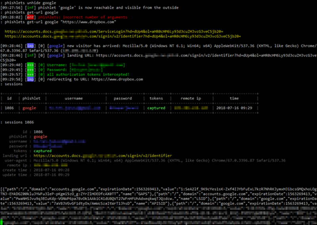This screenshot has height=225, width=317.
Task: Select red 'google' cell in sessions table
Action: coord(29,108)
